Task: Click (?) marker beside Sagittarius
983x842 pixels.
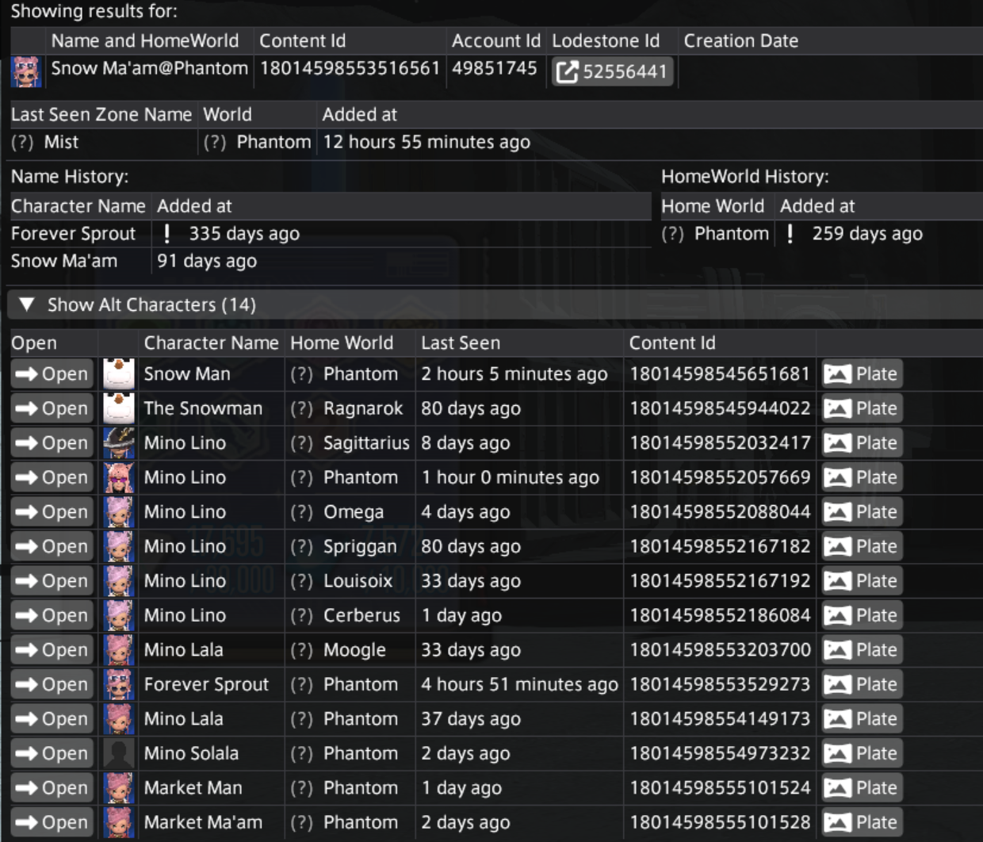Action: click(x=301, y=443)
